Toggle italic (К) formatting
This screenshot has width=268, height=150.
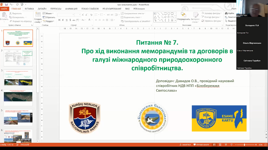click(x=63, y=20)
